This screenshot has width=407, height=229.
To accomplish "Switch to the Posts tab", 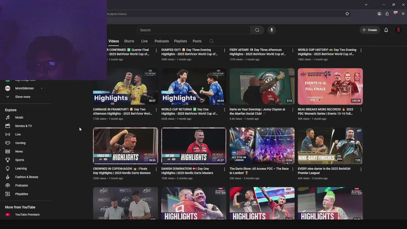I will pyautogui.click(x=197, y=41).
